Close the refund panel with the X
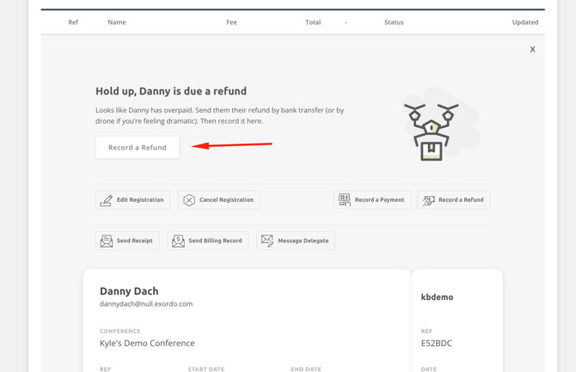Image resolution: width=576 pixels, height=372 pixels. point(532,50)
